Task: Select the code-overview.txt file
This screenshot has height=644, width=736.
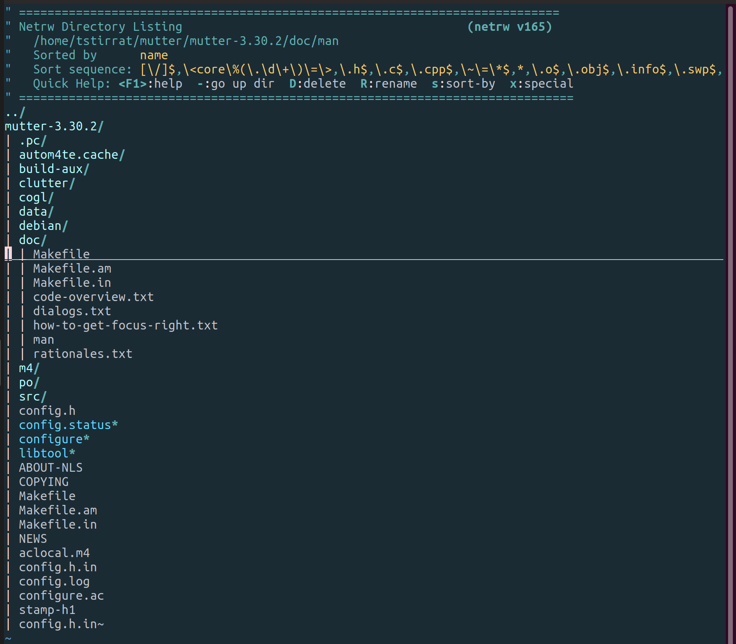Action: pos(93,296)
